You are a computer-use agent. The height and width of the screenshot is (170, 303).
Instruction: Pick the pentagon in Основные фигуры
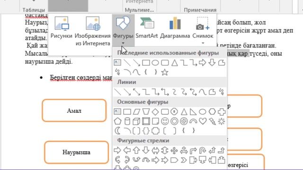pos(118,121)
